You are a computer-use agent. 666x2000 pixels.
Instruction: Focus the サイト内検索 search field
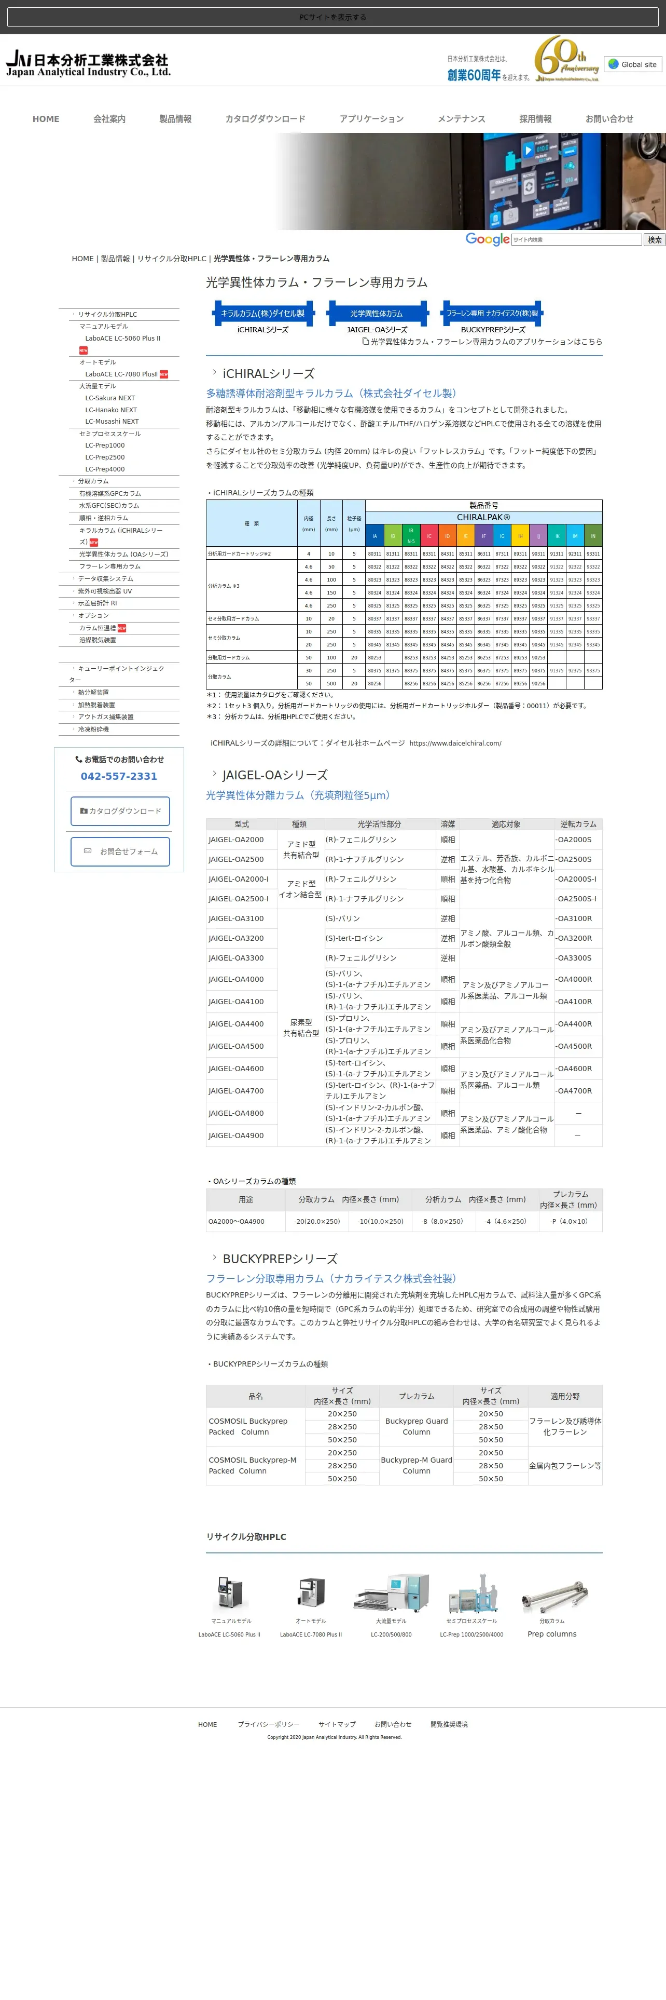[x=576, y=240]
